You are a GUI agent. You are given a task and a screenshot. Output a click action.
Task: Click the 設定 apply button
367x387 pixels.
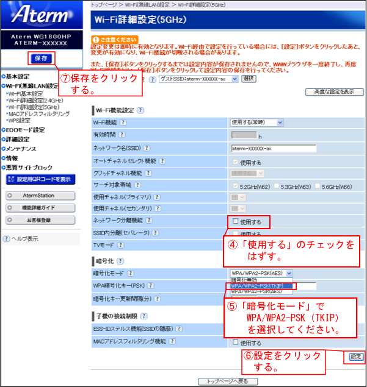click(355, 357)
